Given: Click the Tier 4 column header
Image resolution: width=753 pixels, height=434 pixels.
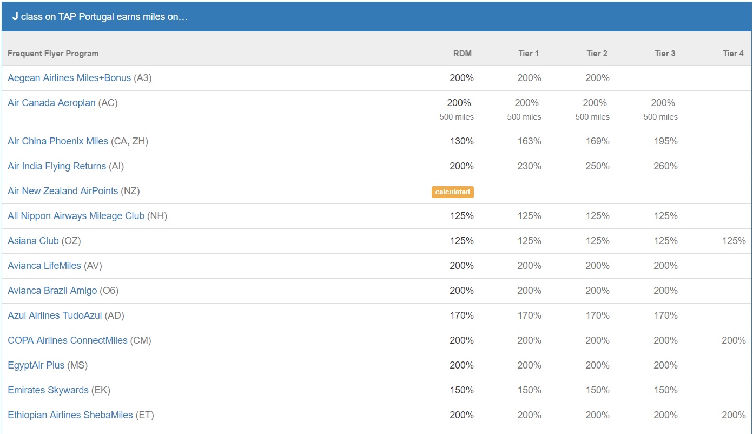Looking at the screenshot, I should (x=733, y=54).
